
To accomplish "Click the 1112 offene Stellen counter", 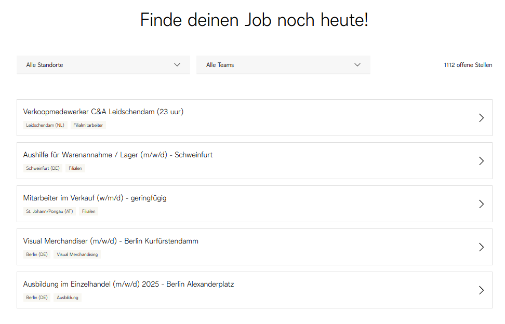I will tap(468, 65).
